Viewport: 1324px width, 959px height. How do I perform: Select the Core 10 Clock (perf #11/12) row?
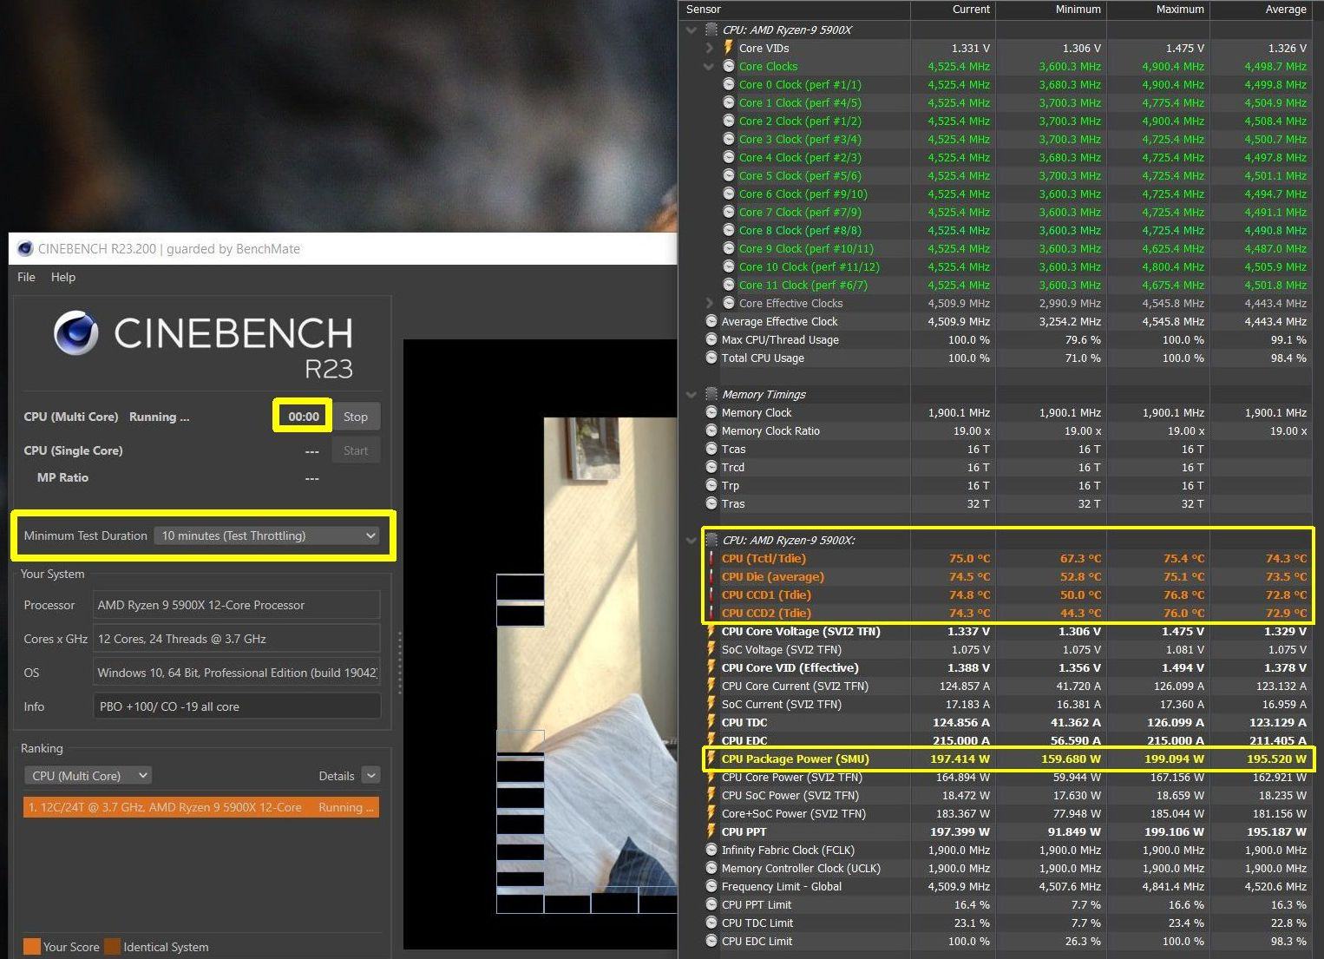point(1007,266)
